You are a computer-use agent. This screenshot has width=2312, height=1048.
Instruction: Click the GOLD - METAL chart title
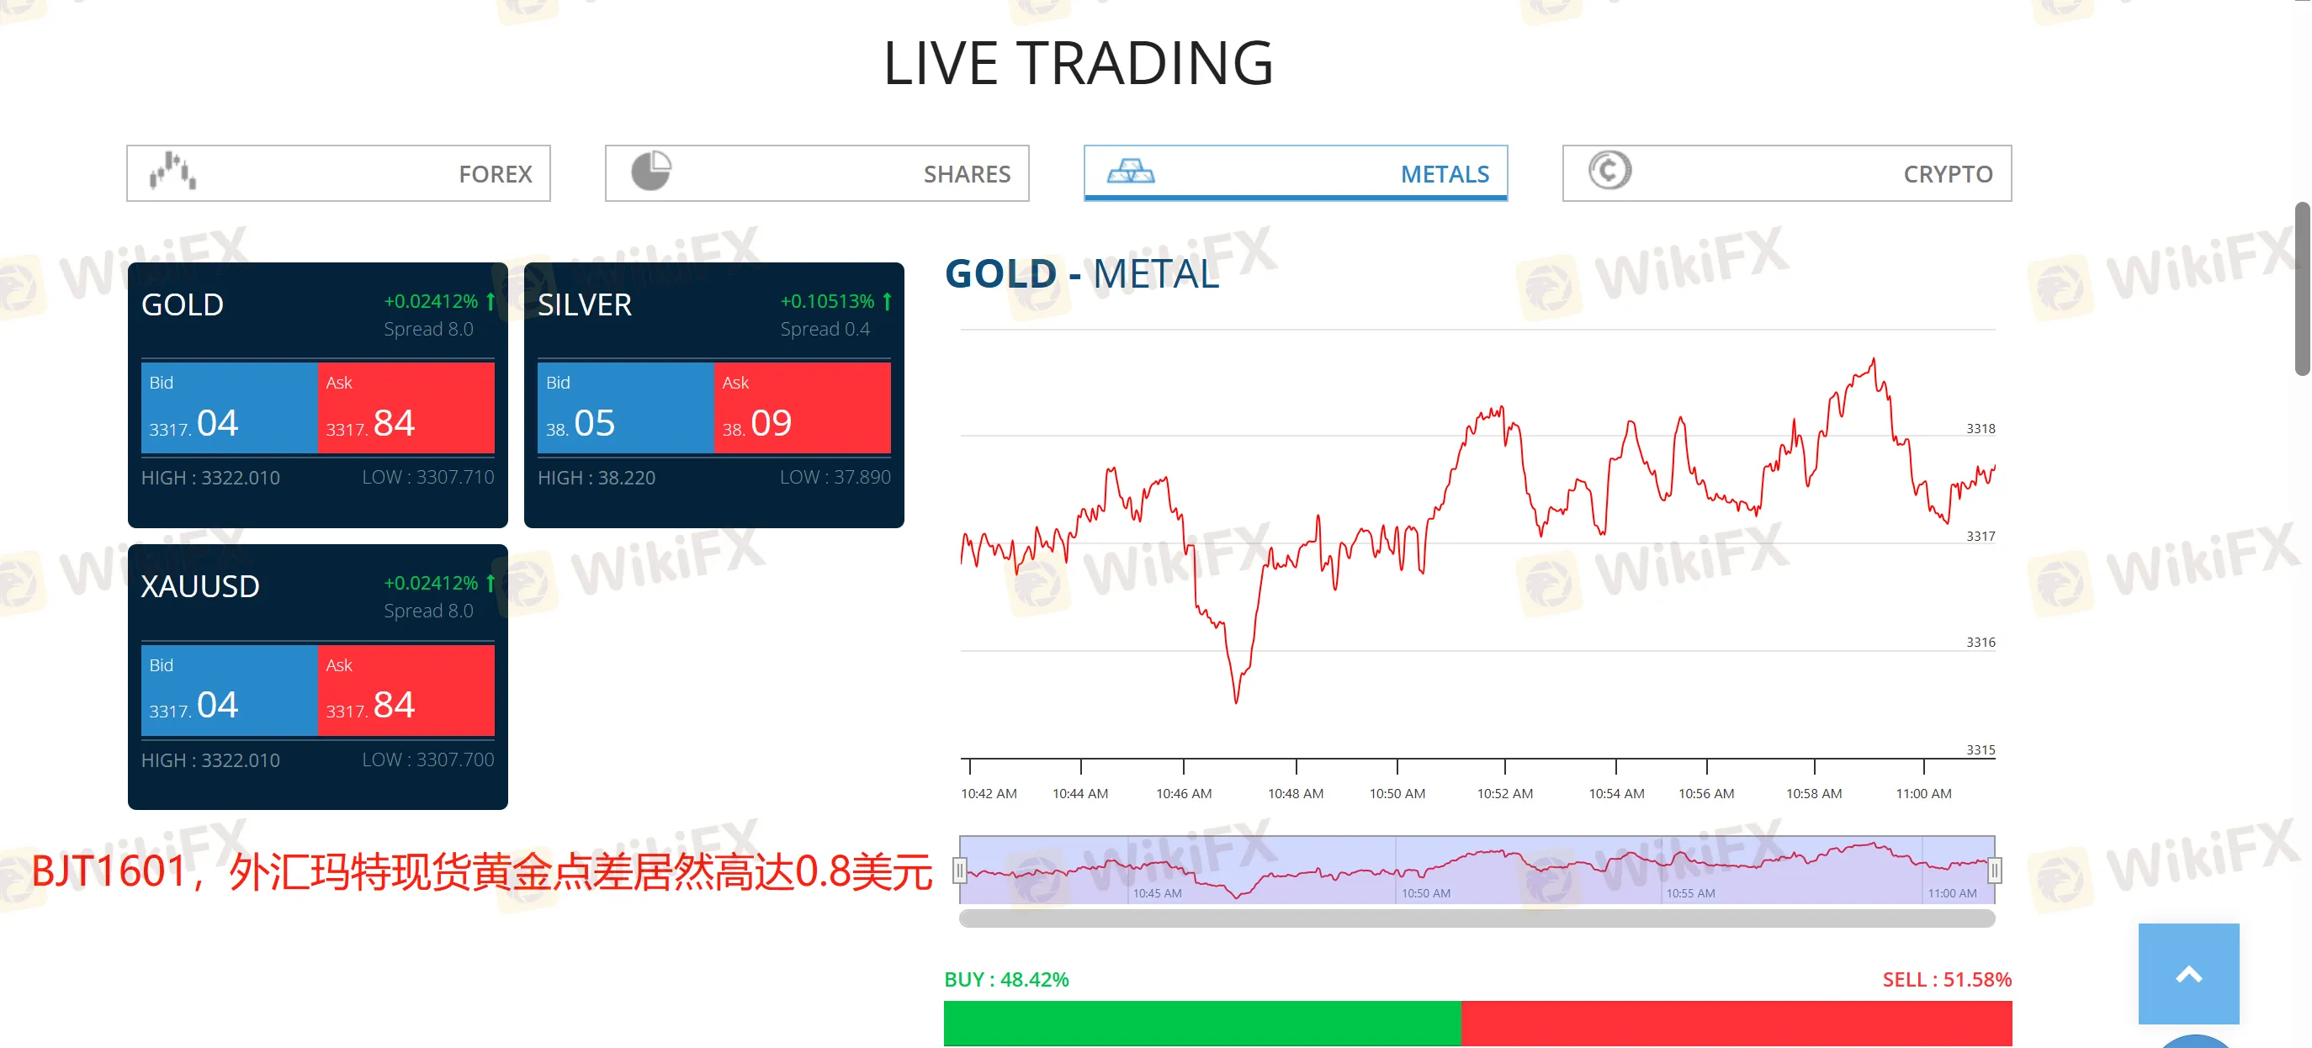1081,273
